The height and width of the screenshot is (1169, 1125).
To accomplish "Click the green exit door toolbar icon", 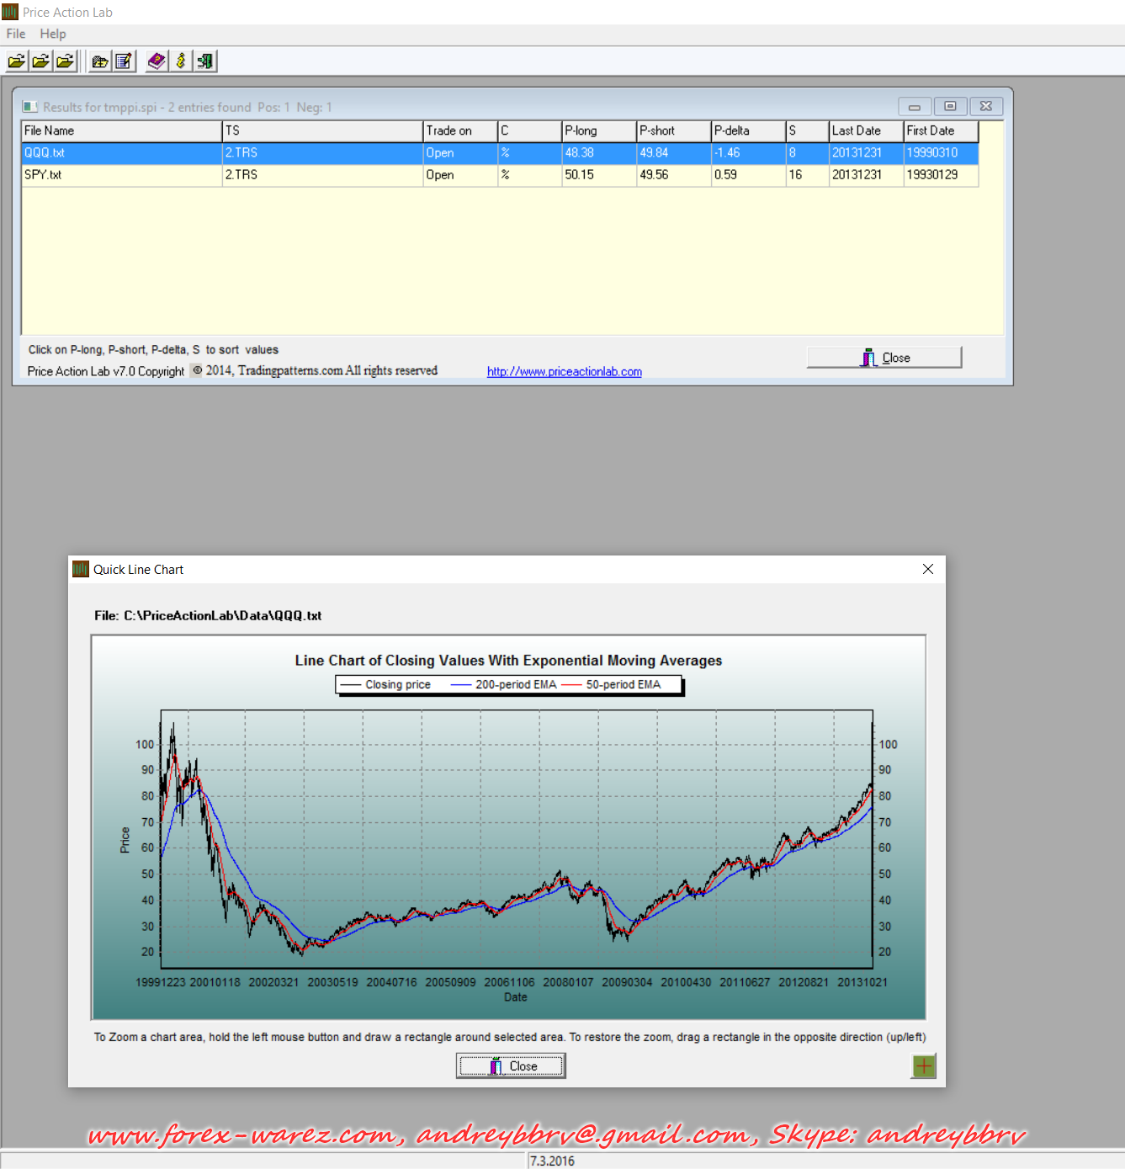I will click(x=204, y=61).
